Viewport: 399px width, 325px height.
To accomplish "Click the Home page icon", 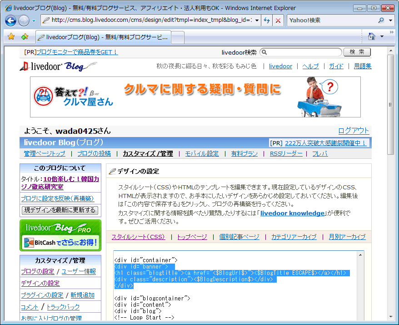I will tap(371, 36).
